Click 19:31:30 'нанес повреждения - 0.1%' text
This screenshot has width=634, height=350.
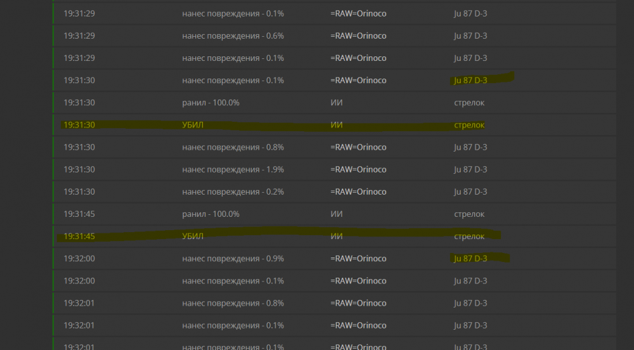233,81
